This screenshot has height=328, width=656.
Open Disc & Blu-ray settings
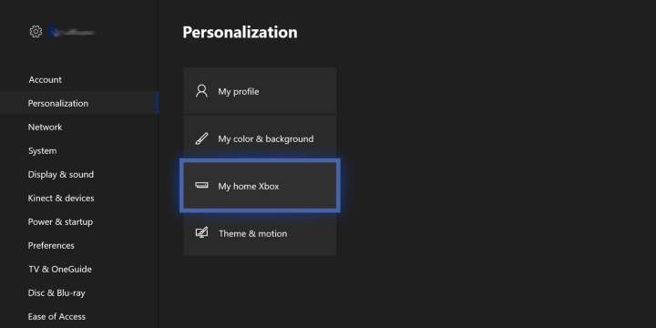pyautogui.click(x=56, y=292)
